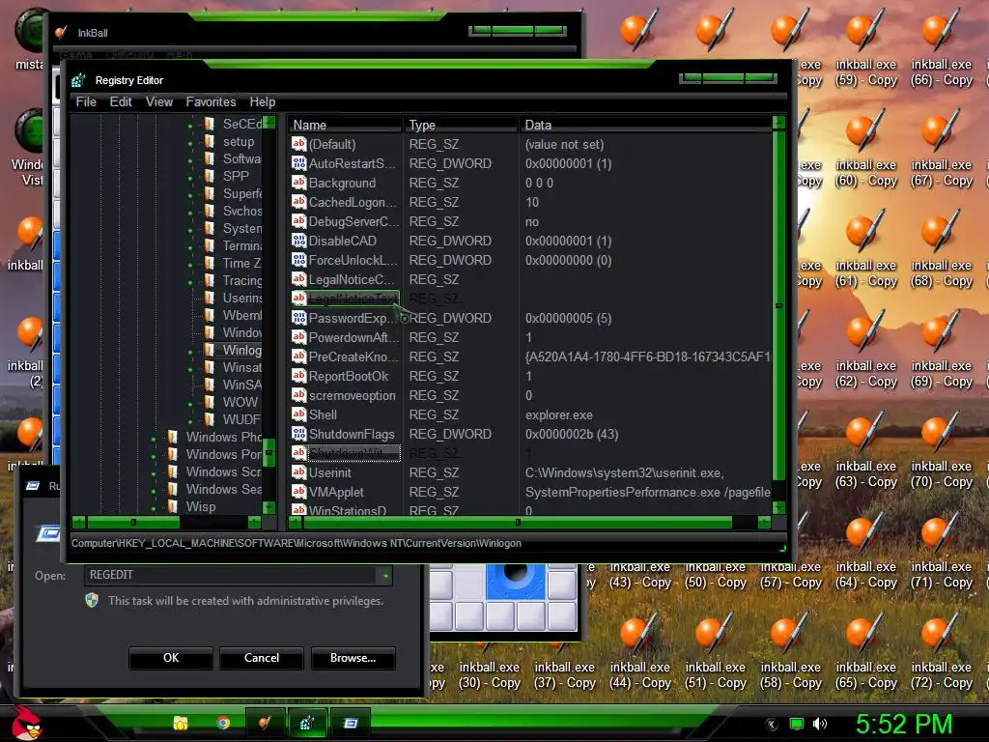Viewport: 989px width, 742px height.
Task: Select the ReportBootOk string icon
Action: [x=299, y=376]
